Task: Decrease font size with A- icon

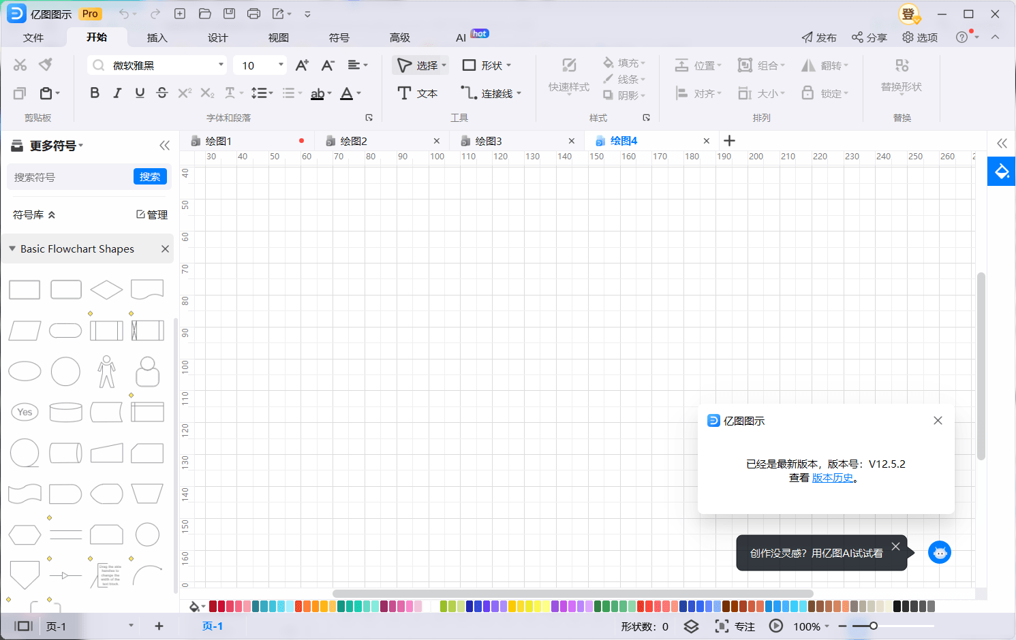Action: click(328, 65)
